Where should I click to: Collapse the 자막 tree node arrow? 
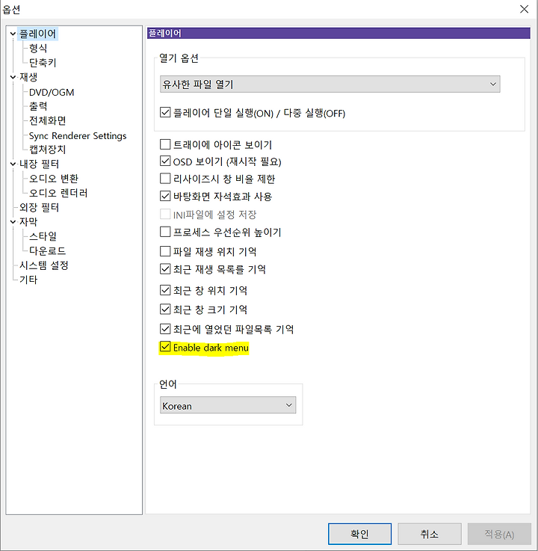[x=13, y=222]
